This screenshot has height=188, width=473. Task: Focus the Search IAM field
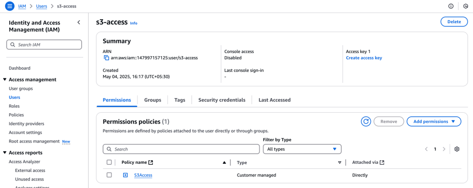44,45
